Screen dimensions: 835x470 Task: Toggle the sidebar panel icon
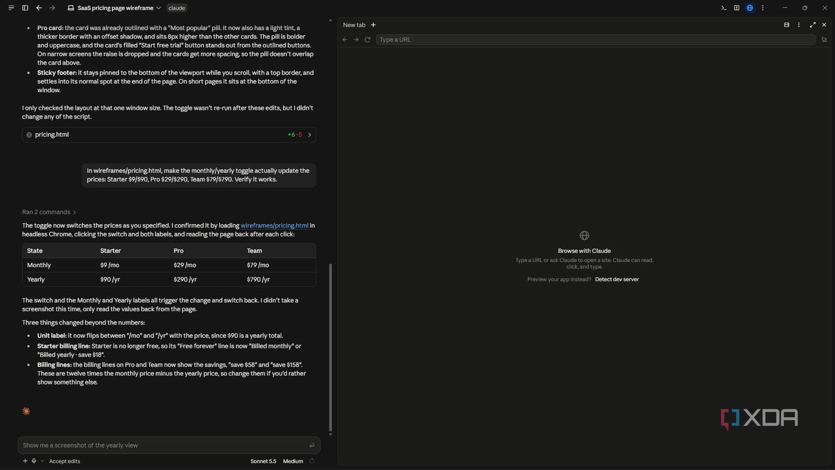[25, 8]
